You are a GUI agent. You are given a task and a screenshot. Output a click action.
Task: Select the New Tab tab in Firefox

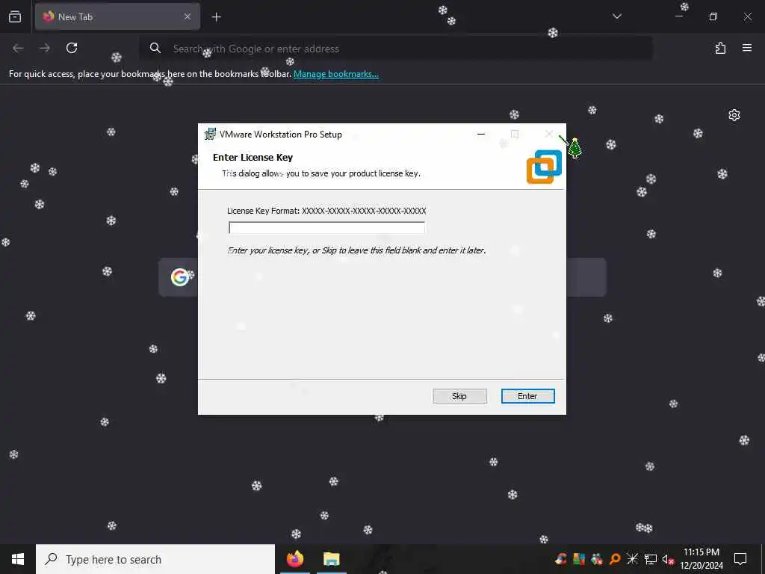117,16
